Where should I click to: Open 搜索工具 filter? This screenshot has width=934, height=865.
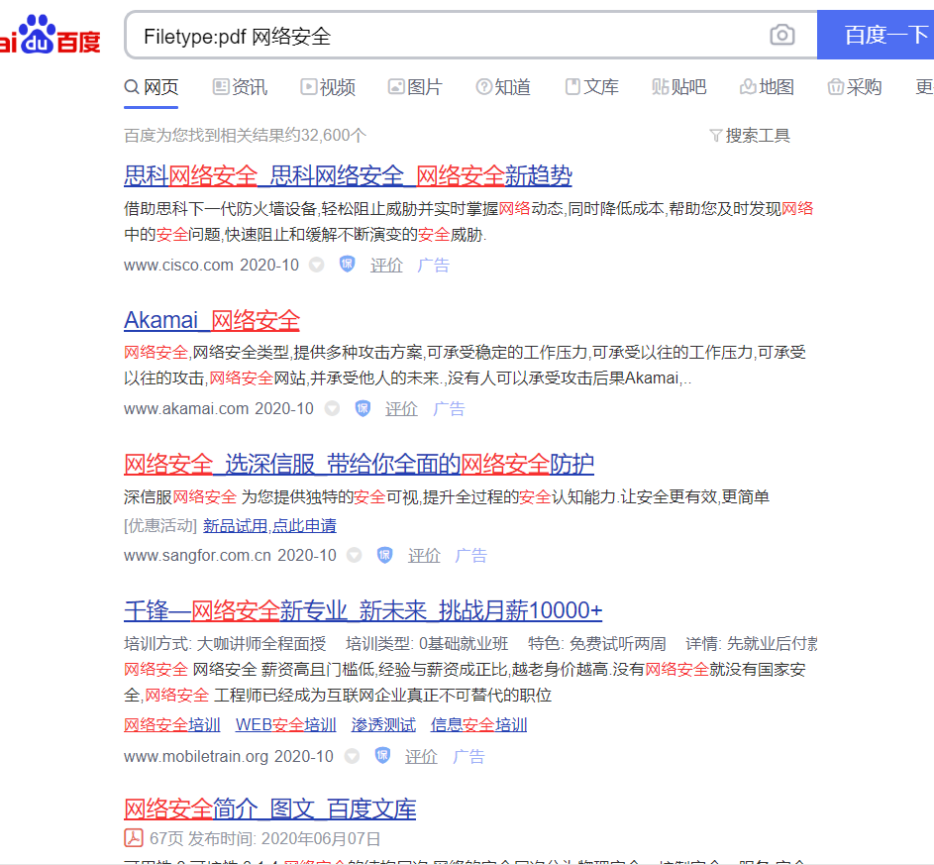[750, 136]
